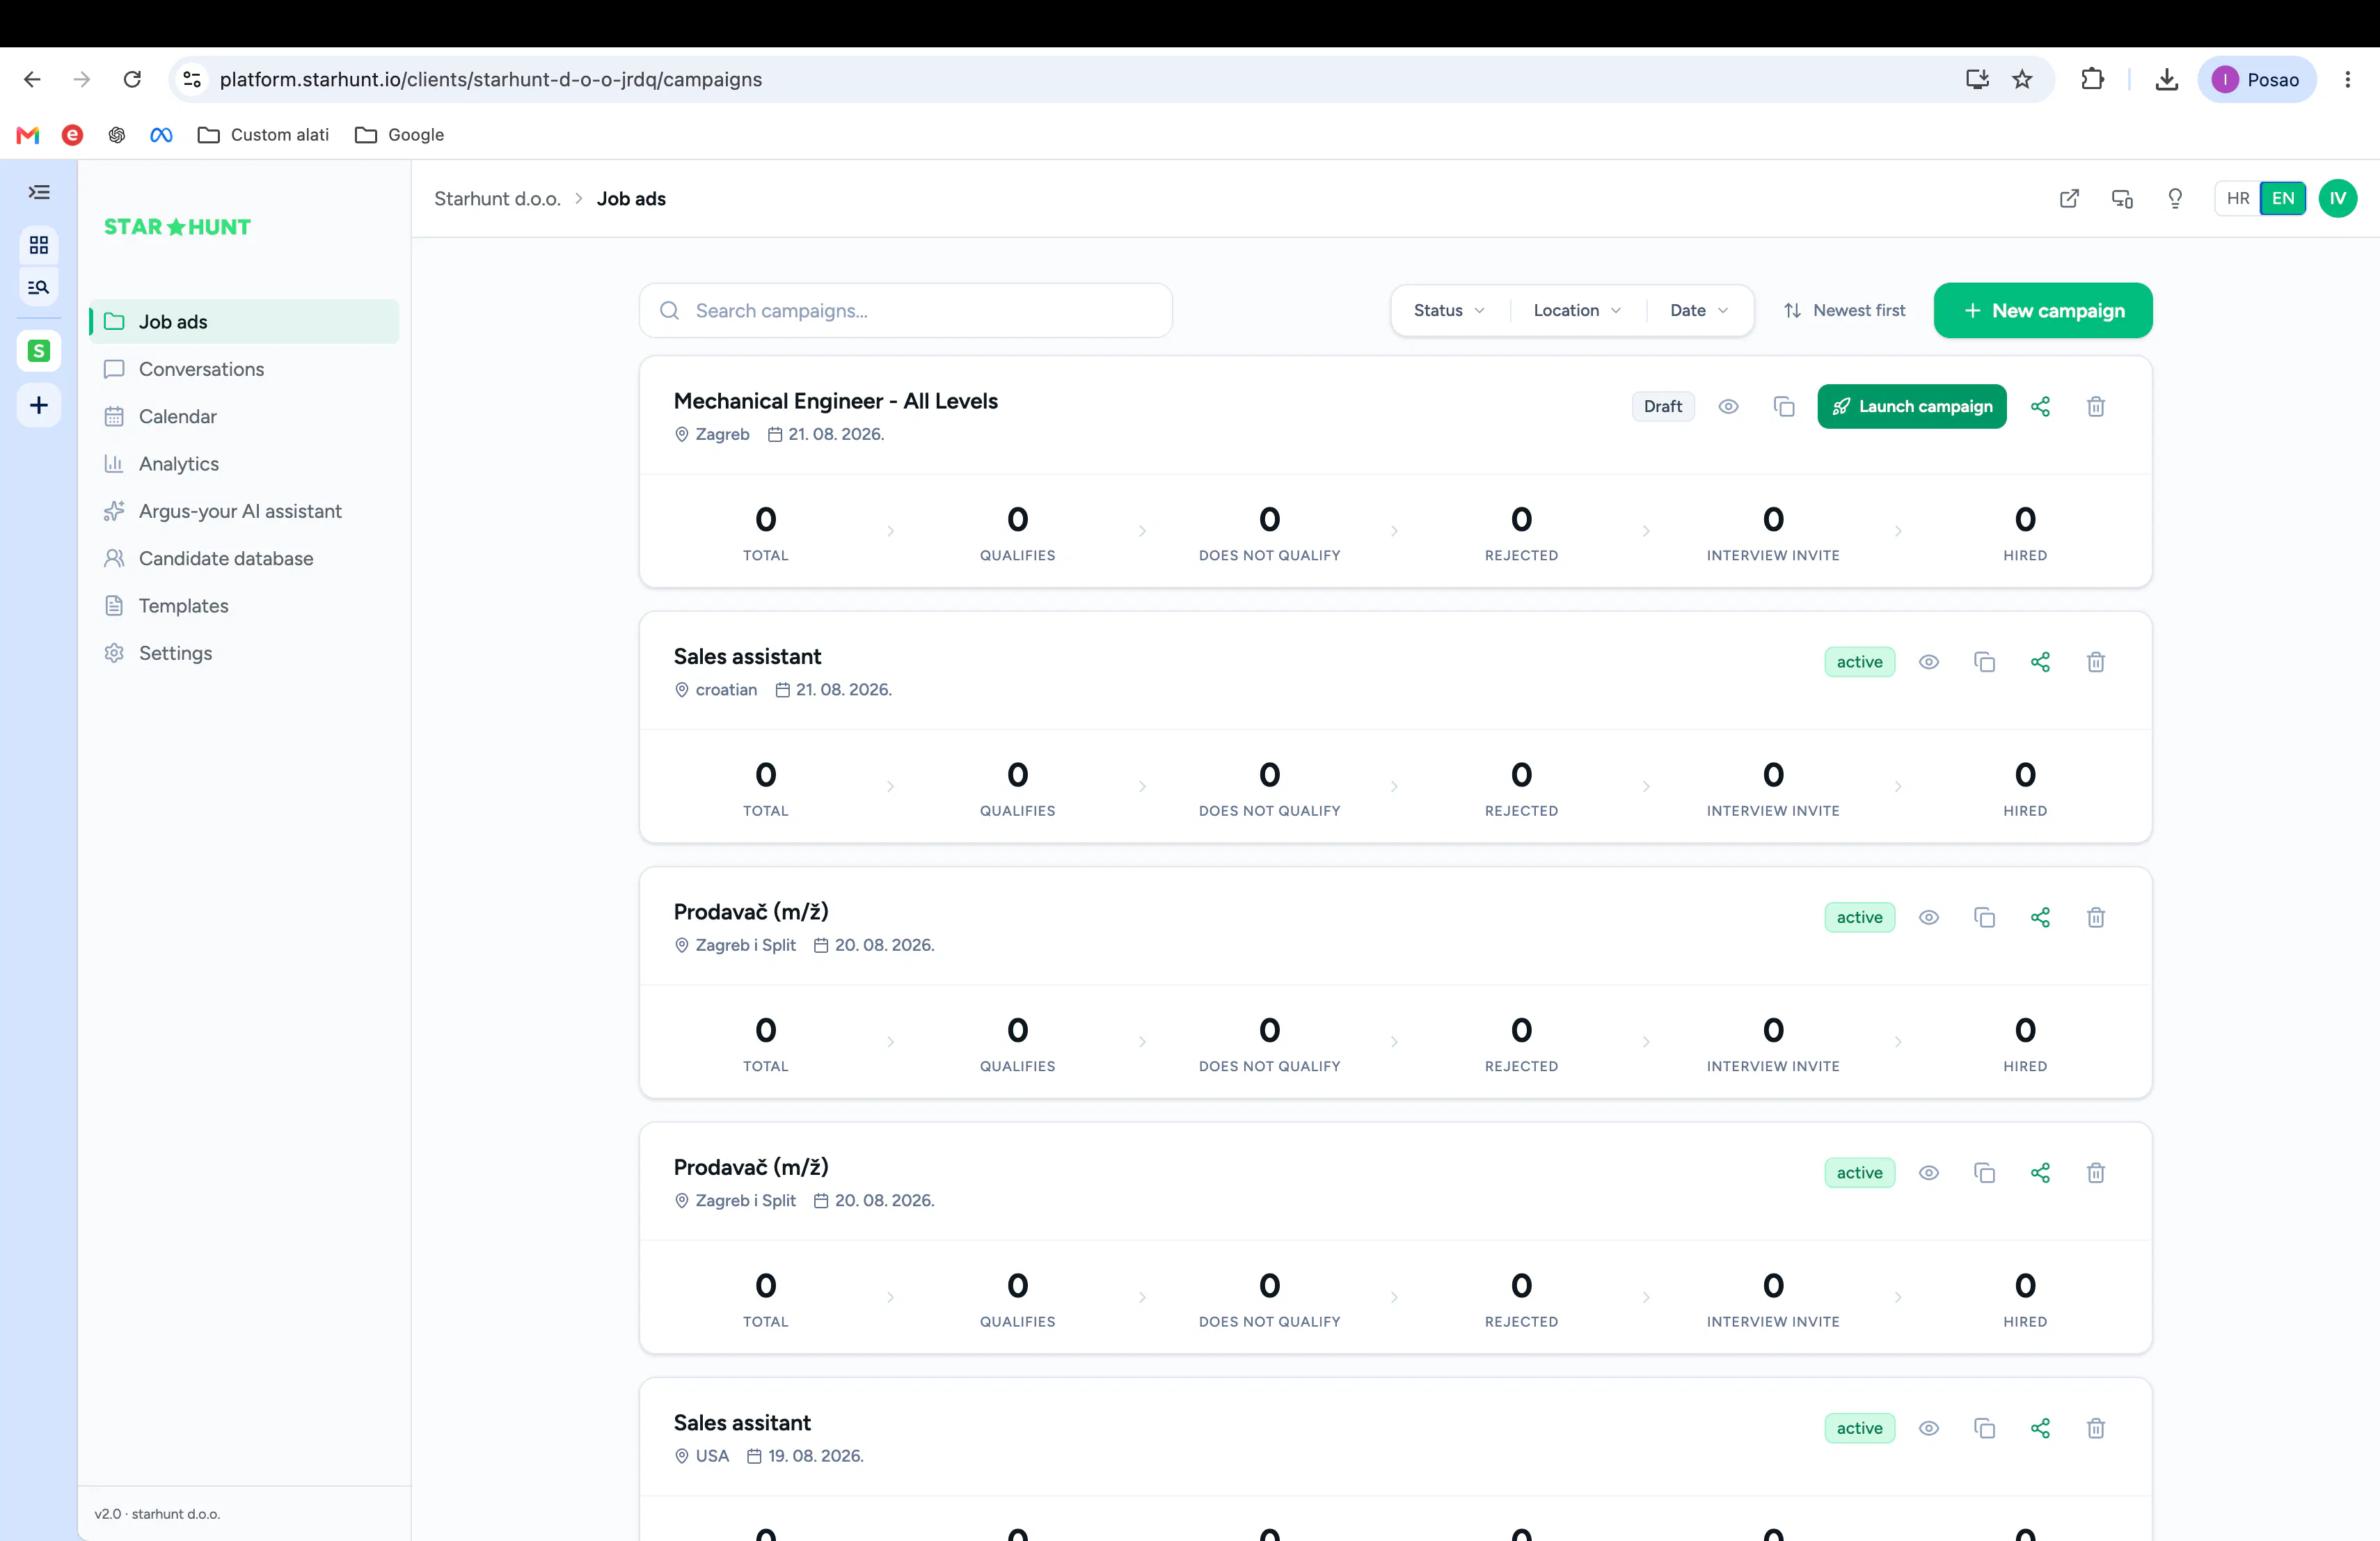Click the StarHunt logo

click(177, 227)
